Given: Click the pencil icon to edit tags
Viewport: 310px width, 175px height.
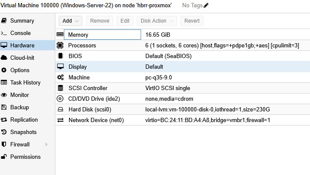Looking at the screenshot, I should [206, 5].
